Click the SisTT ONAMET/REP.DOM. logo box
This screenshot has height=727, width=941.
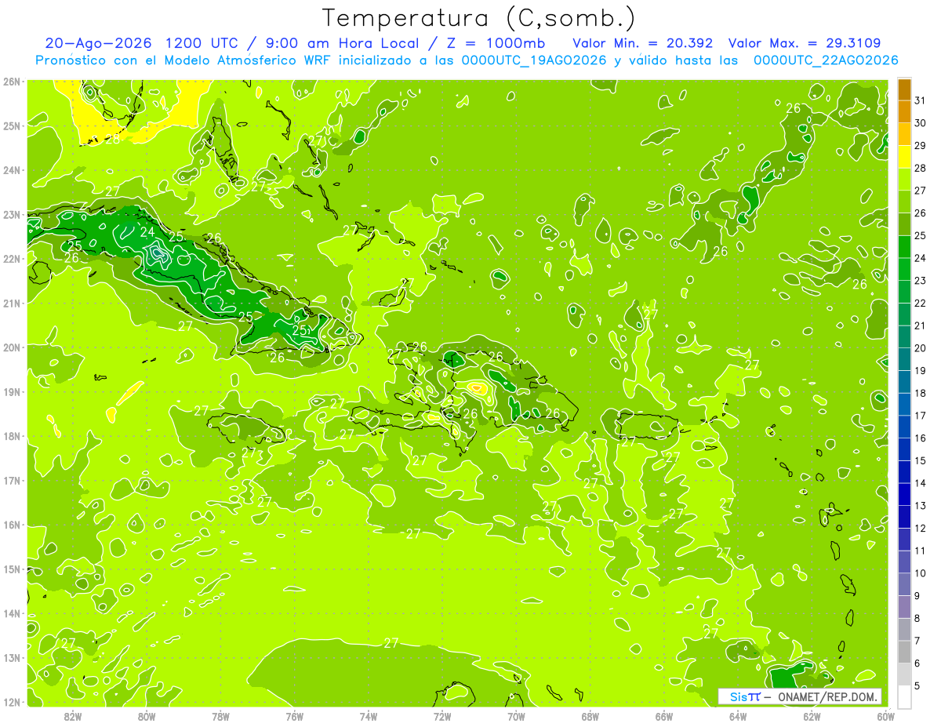(800, 696)
